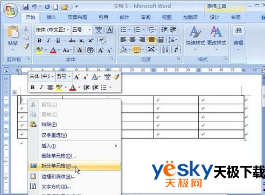
Task: Click table move handle above table
Action: tap(15, 92)
